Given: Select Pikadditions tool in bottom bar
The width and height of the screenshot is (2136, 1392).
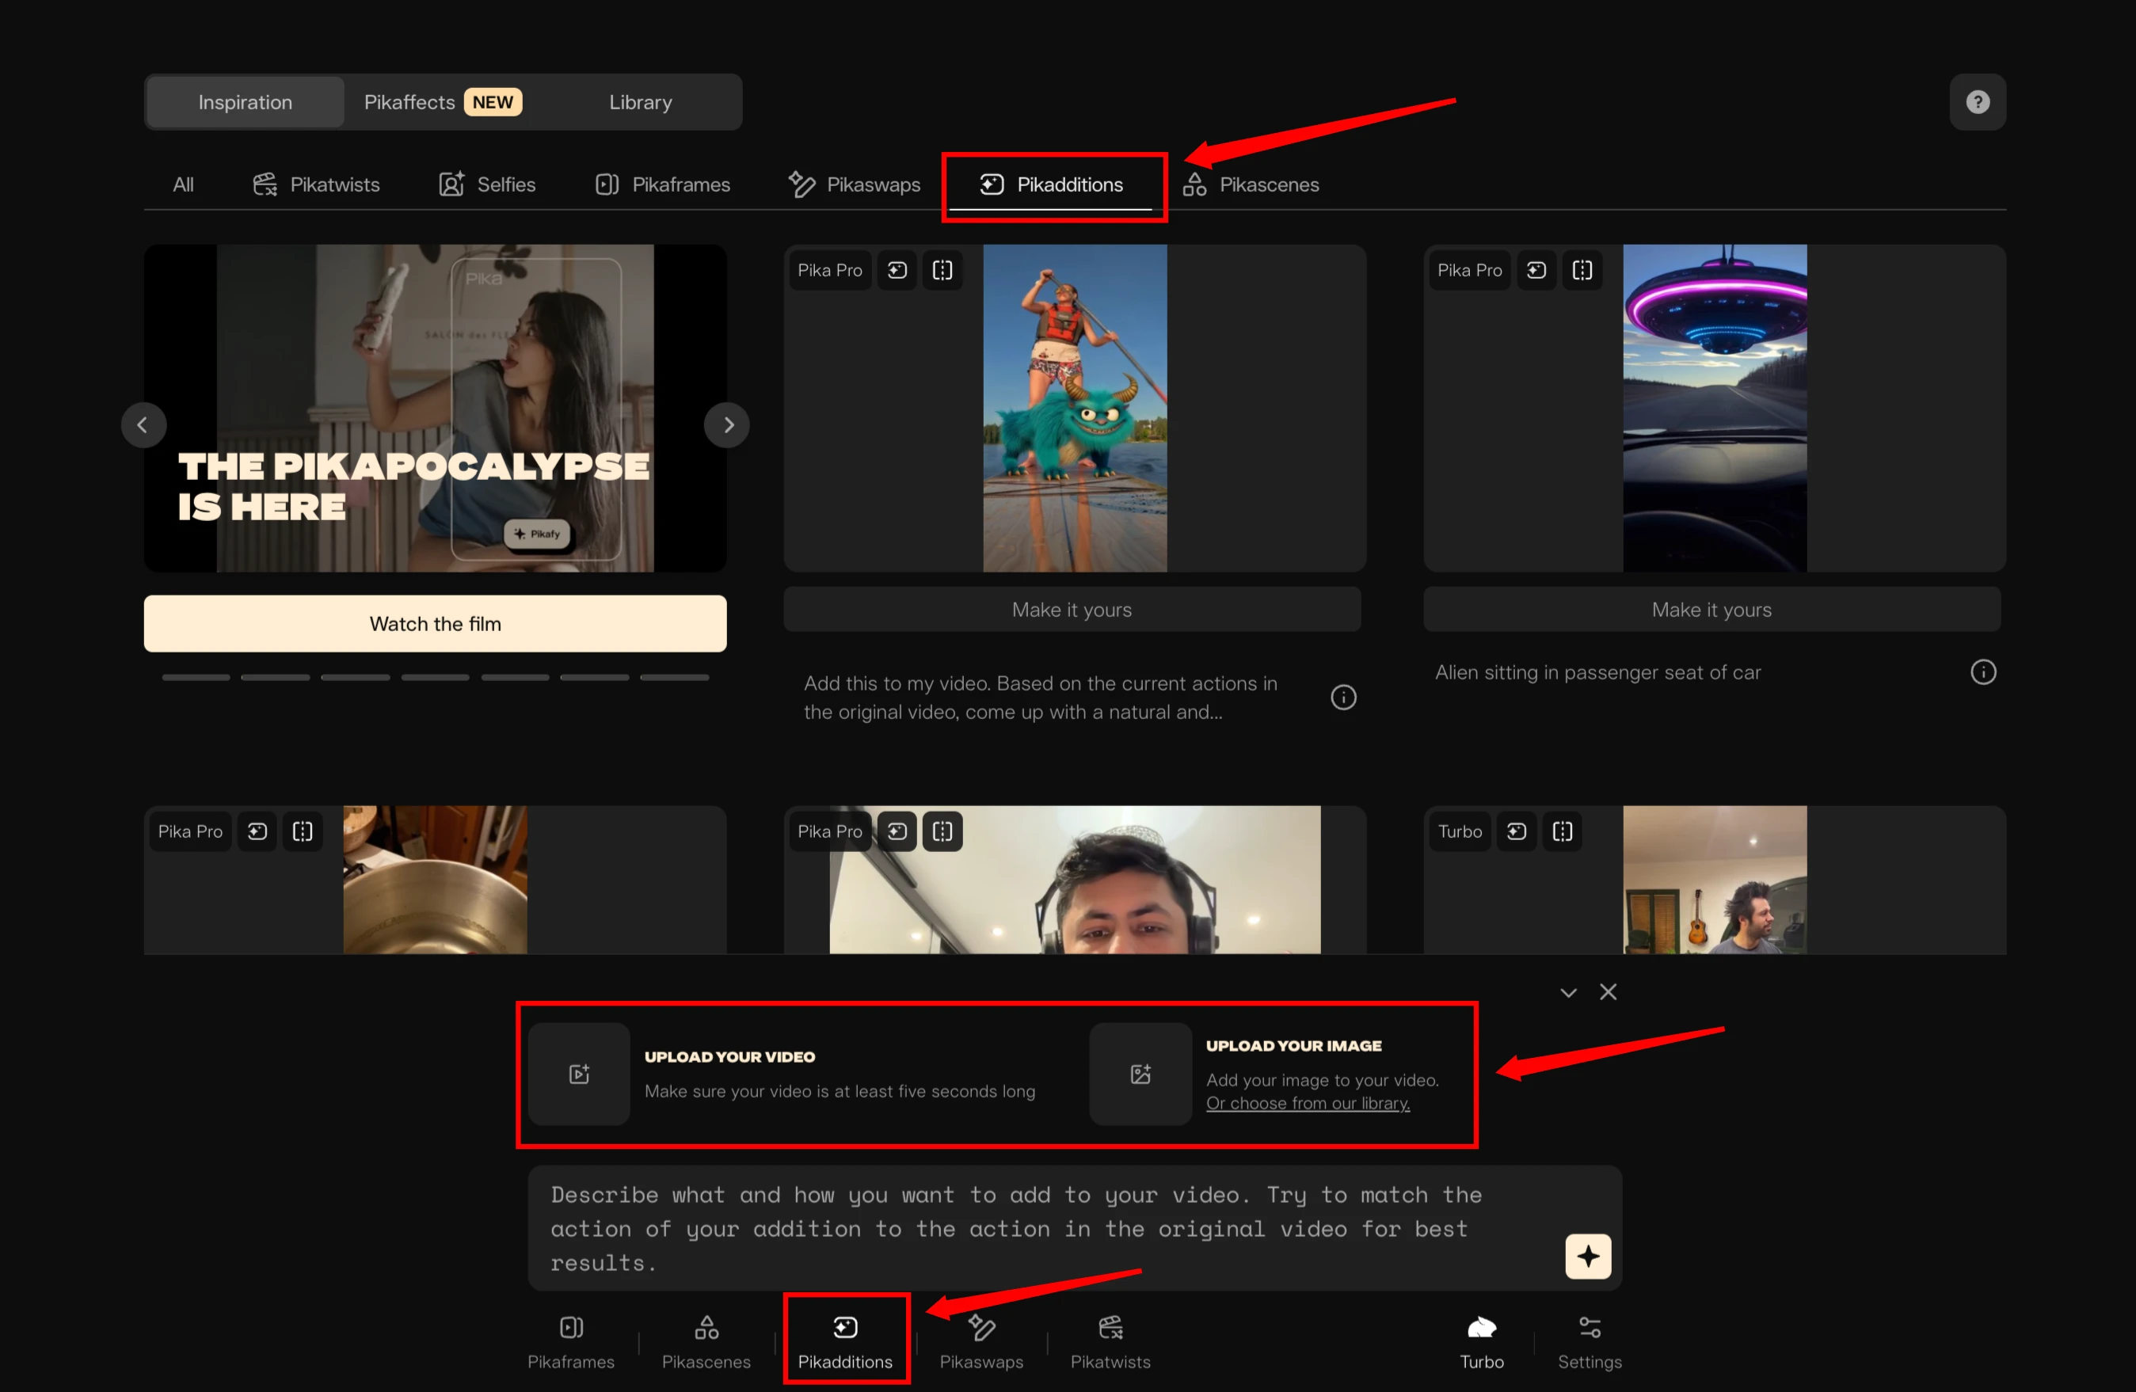Looking at the screenshot, I should tap(845, 1343).
